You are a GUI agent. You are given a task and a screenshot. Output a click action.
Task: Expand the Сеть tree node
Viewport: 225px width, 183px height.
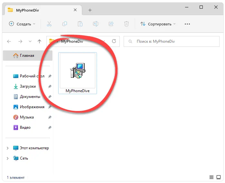tap(8, 158)
